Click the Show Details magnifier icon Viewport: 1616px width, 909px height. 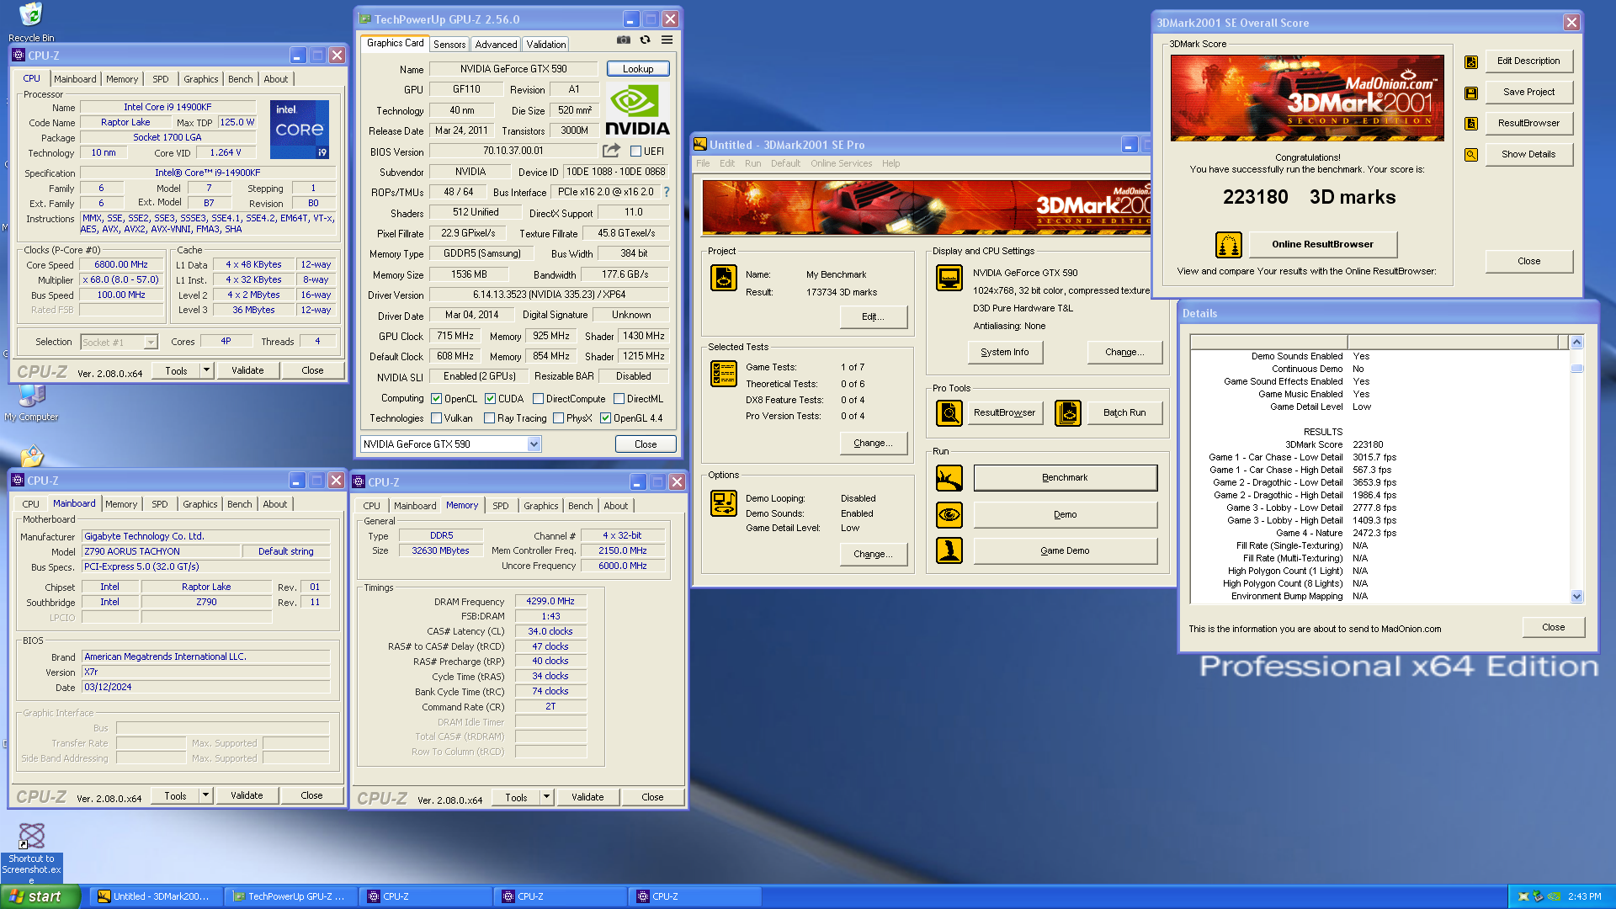pyautogui.click(x=1471, y=155)
